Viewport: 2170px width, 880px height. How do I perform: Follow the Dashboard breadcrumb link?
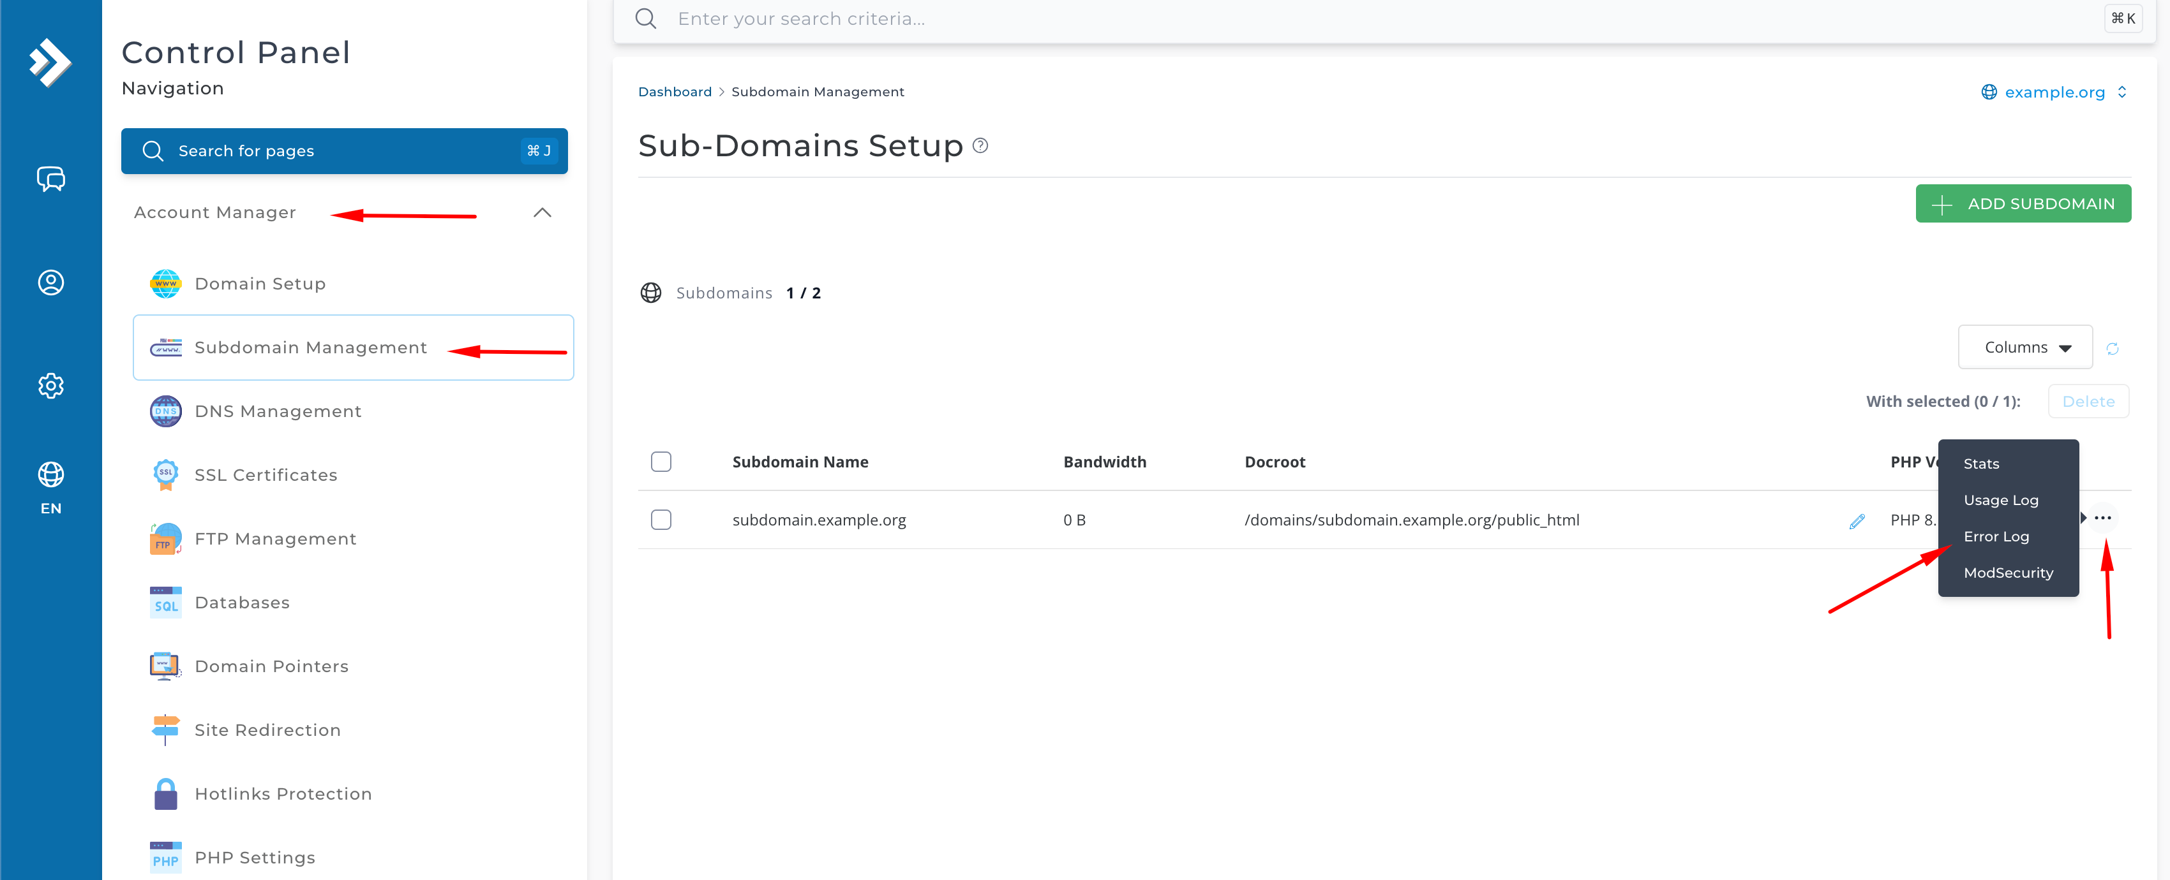pyautogui.click(x=674, y=92)
